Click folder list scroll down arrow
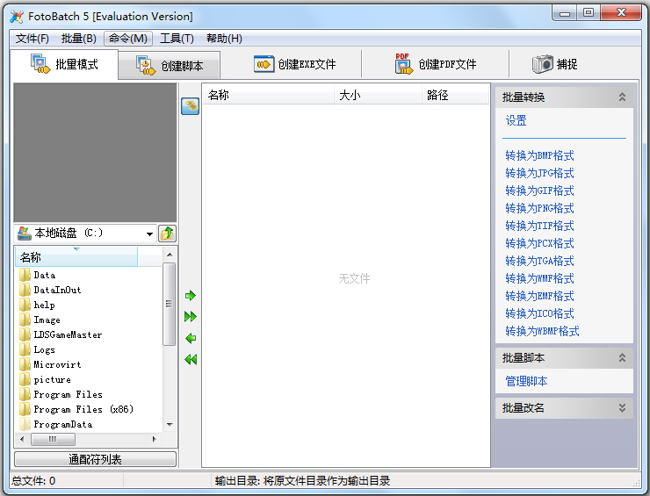Image resolution: width=650 pixels, height=496 pixels. click(x=170, y=425)
